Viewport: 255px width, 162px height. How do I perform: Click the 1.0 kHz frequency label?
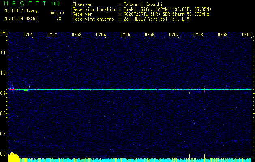pyautogui.click(x=3, y=73)
